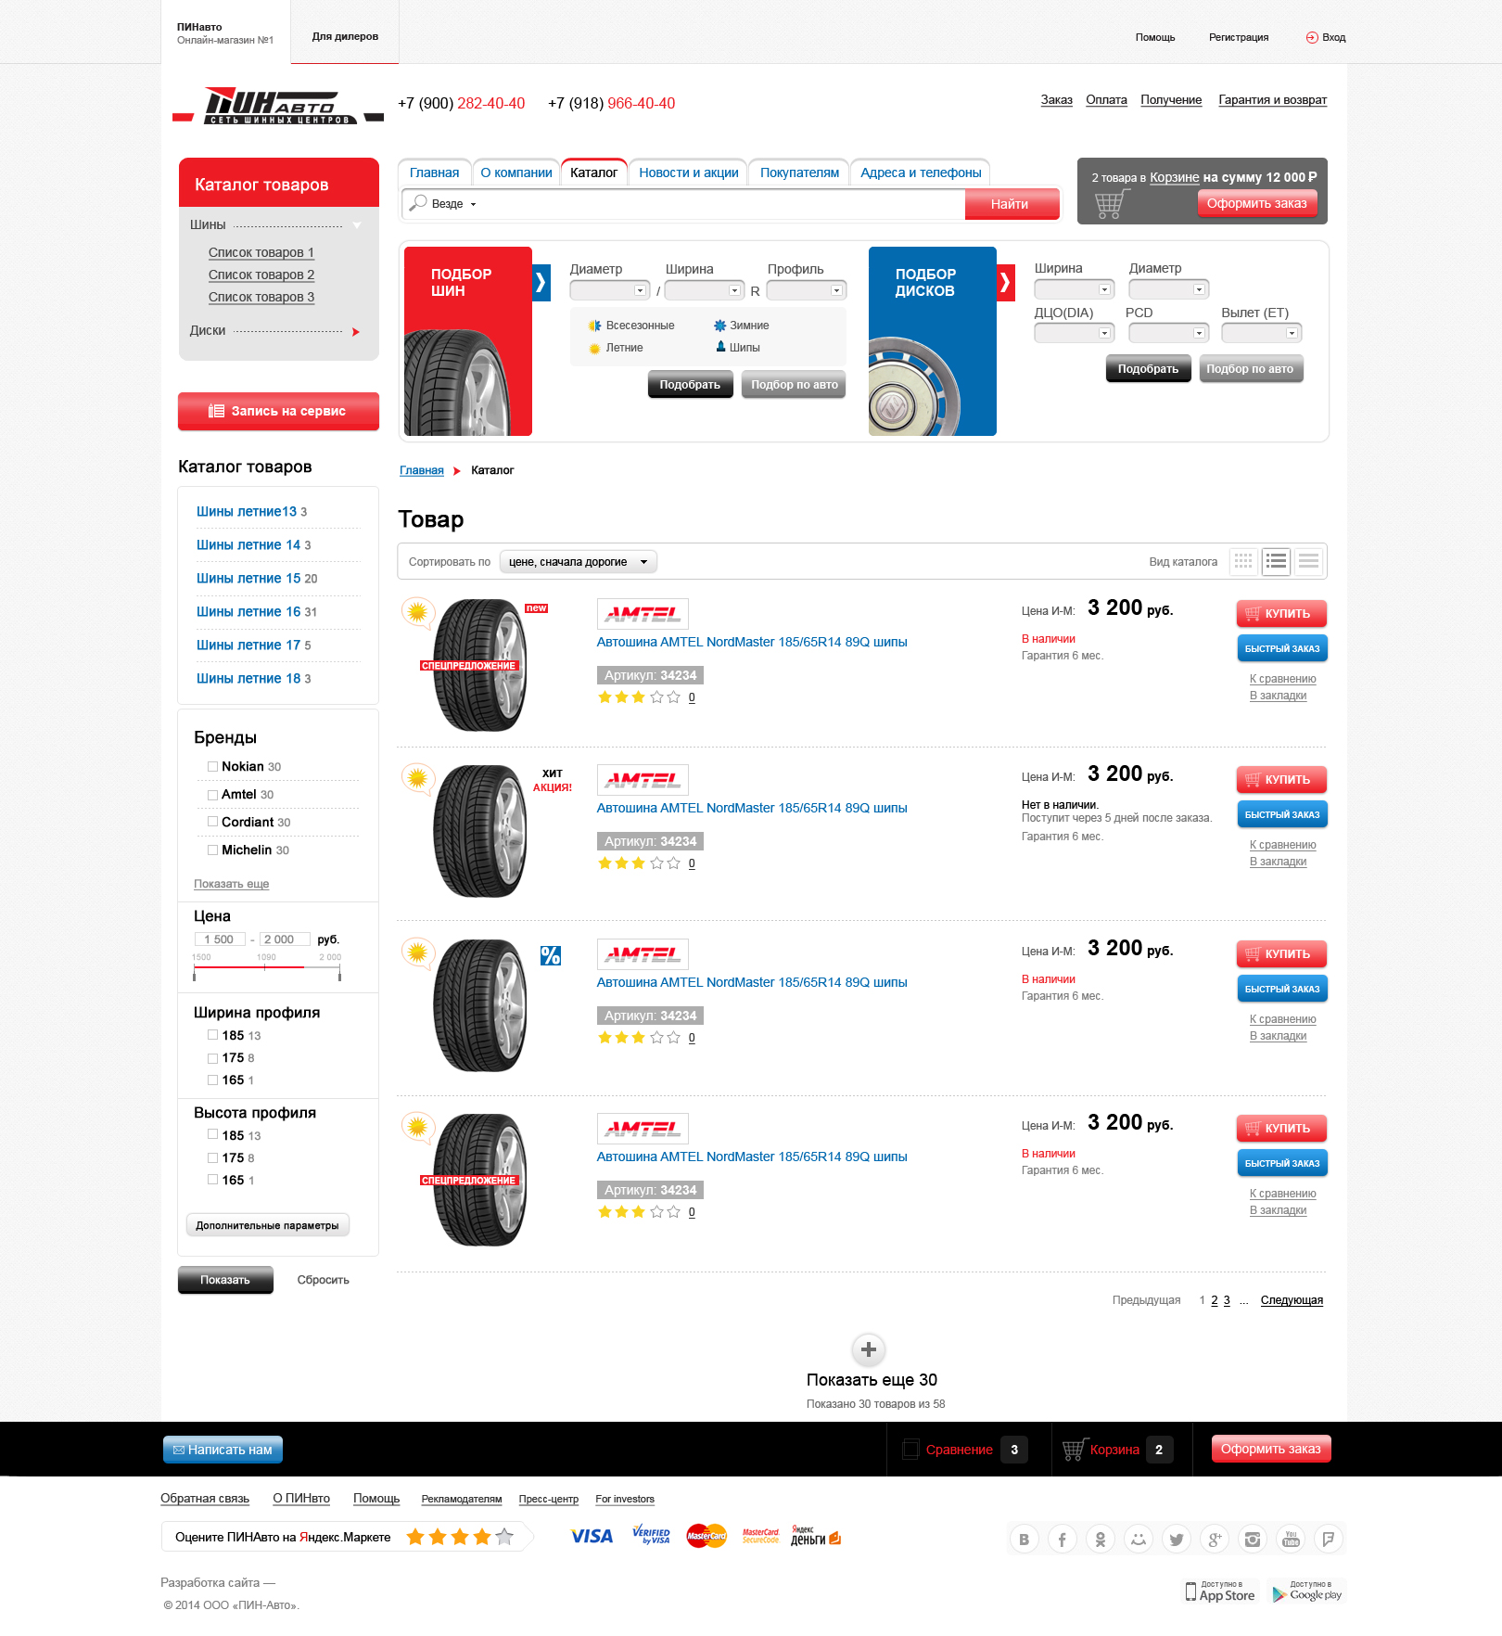
Task: Click Оформить заказ in the header cart
Action: [x=1256, y=203]
